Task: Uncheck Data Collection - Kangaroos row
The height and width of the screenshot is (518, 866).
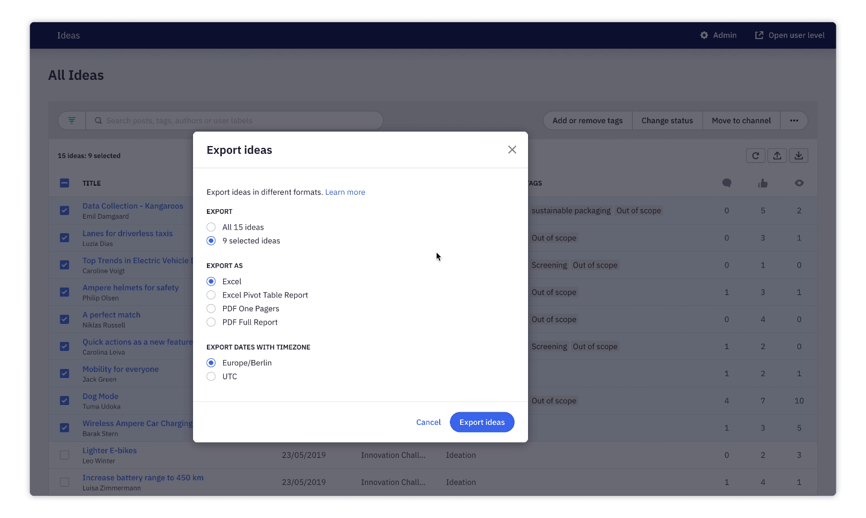Action: pos(64,210)
